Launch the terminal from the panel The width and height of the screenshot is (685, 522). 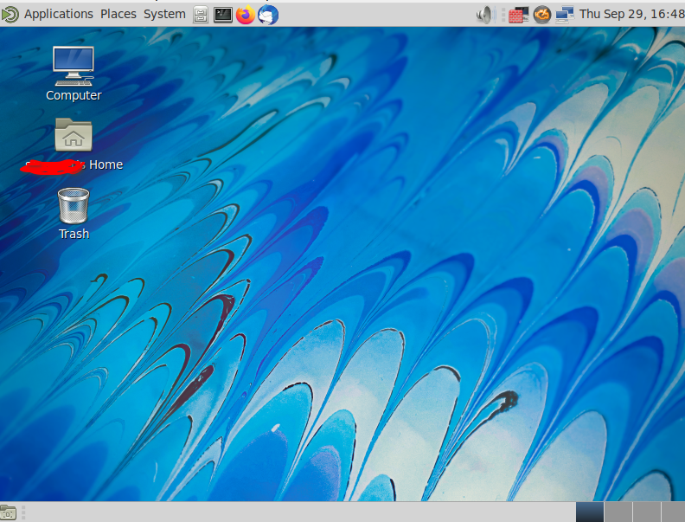pos(223,15)
